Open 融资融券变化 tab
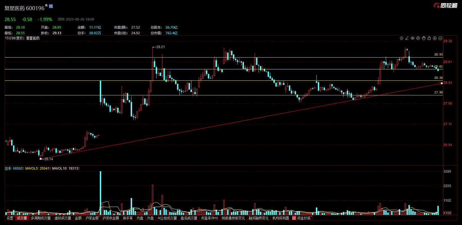Viewport: 462px width, 225px height. [x=259, y=218]
